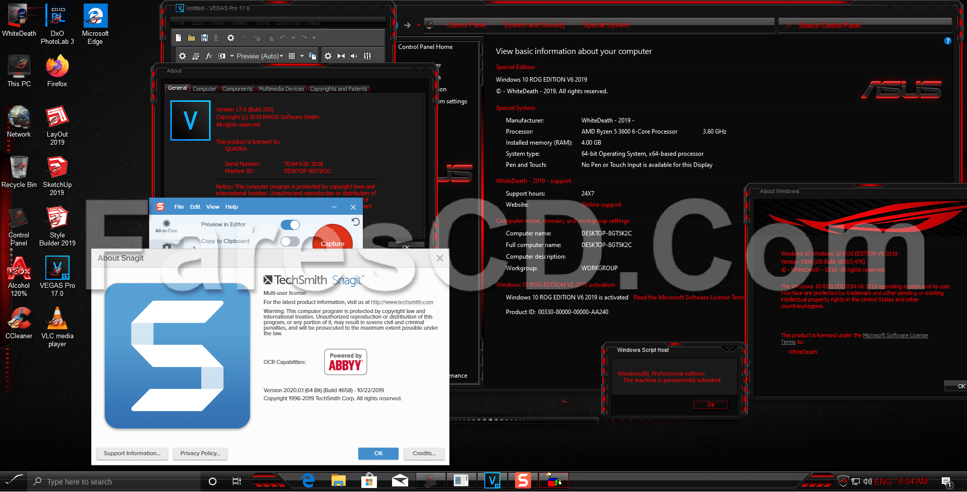
Task: Open Snagit File menu
Action: 179,207
